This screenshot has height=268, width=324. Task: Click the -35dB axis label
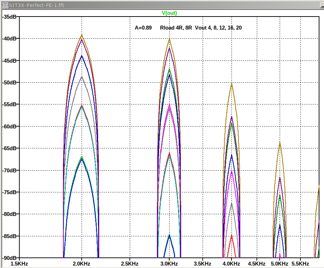(x=9, y=17)
